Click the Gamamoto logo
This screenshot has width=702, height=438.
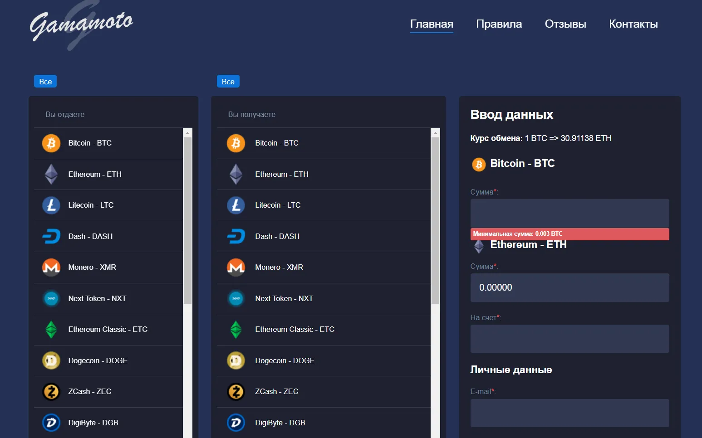point(81,25)
